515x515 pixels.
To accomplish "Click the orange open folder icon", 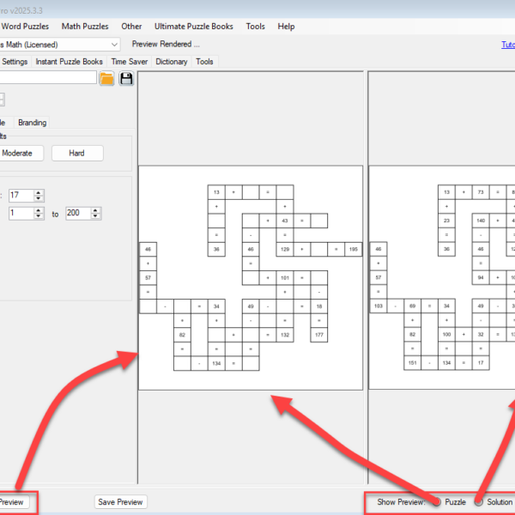I will coord(106,79).
